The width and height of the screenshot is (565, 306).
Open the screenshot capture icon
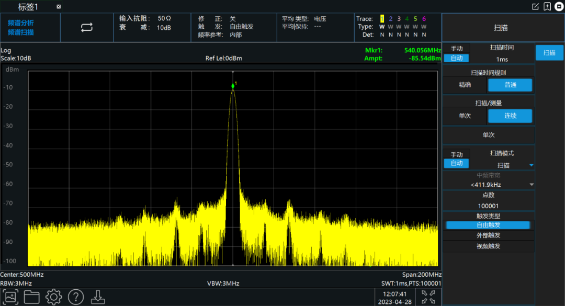[x=10, y=297]
